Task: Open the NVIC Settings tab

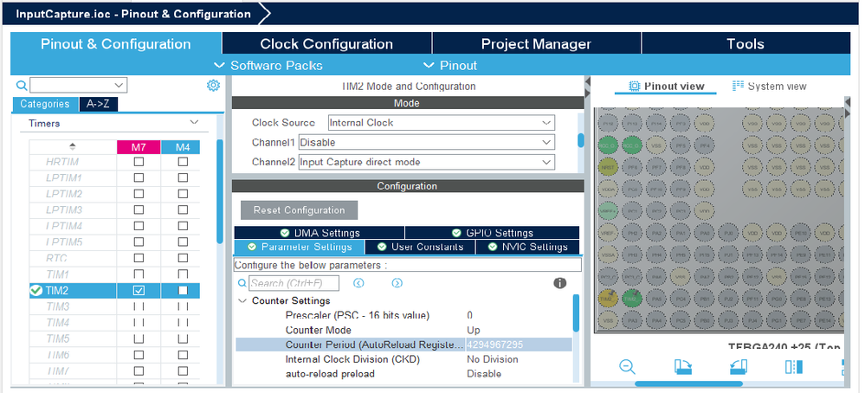Action: coord(528,247)
